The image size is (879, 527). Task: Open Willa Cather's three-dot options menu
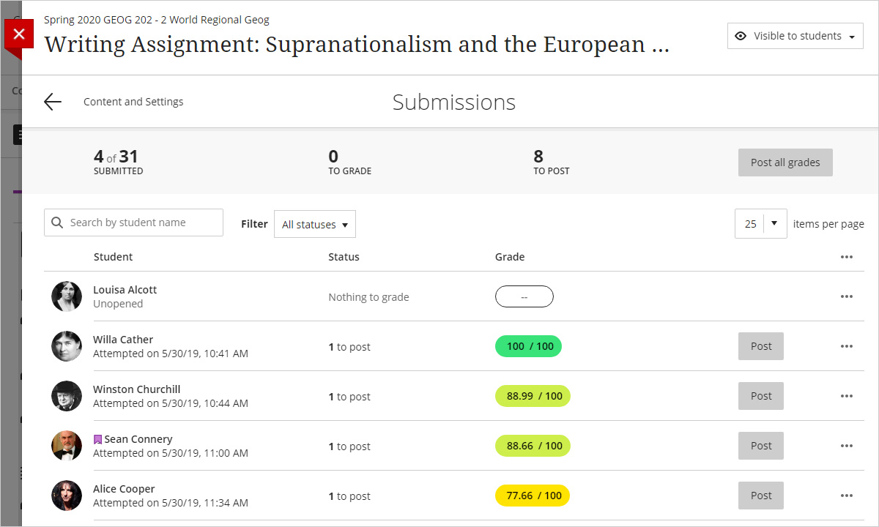[x=847, y=346]
